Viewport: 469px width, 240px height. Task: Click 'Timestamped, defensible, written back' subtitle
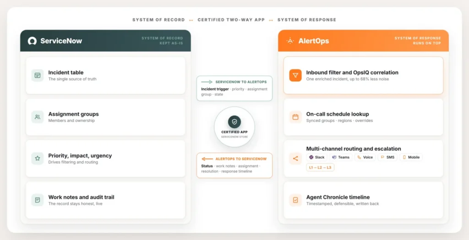[343, 203]
